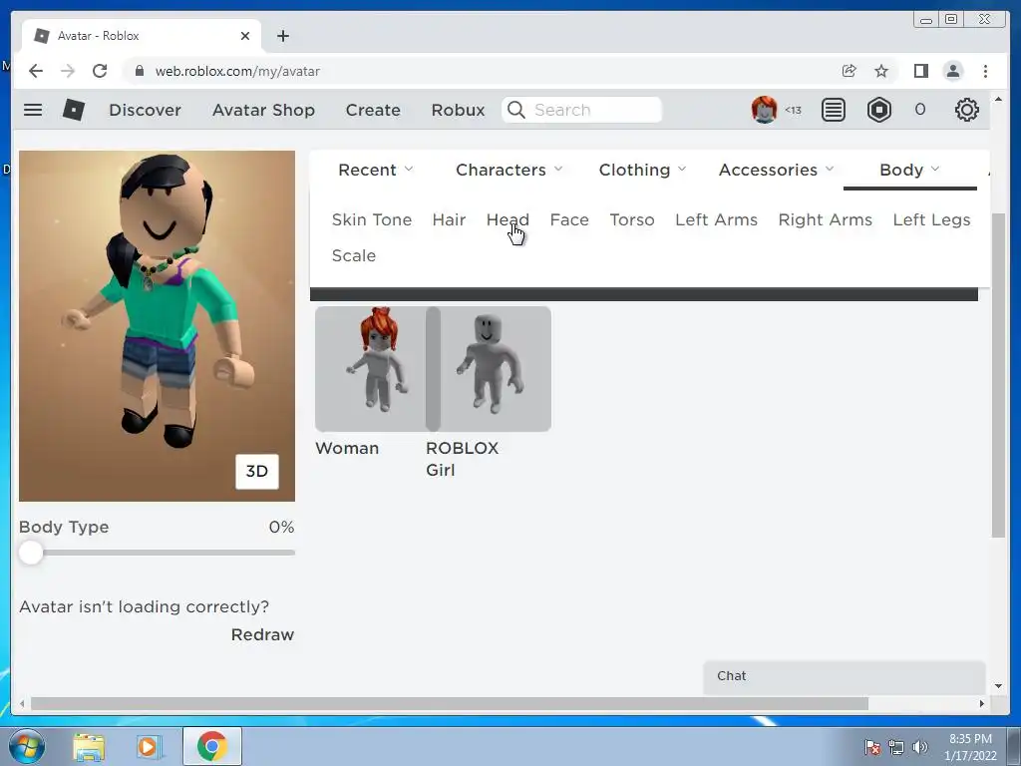Toggle the browser side panel icon
The image size is (1021, 766).
(920, 71)
